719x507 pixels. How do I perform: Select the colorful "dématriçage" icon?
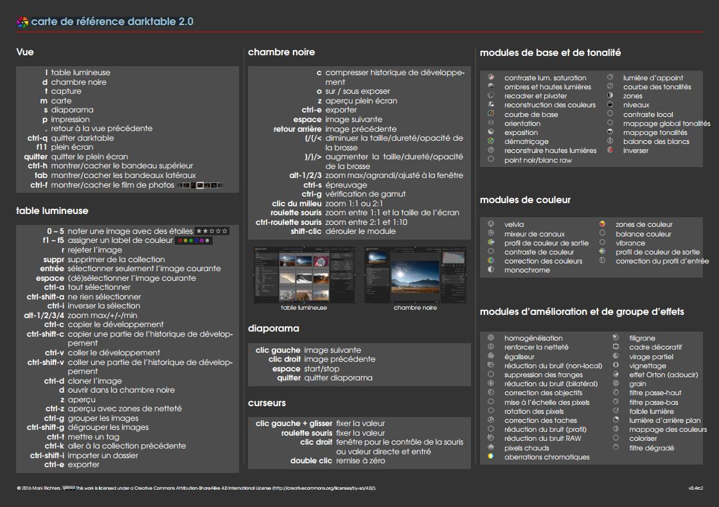click(x=491, y=141)
